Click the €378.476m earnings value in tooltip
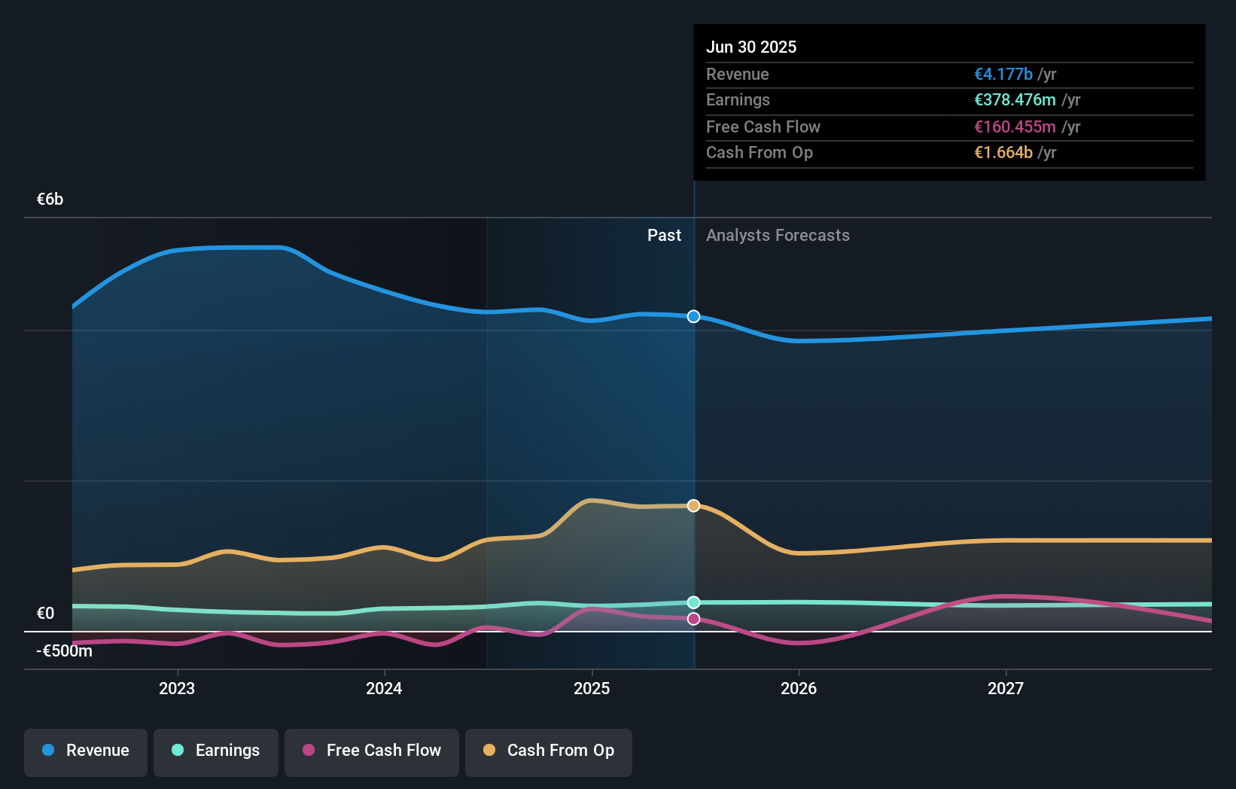The image size is (1236, 789). pos(1015,99)
